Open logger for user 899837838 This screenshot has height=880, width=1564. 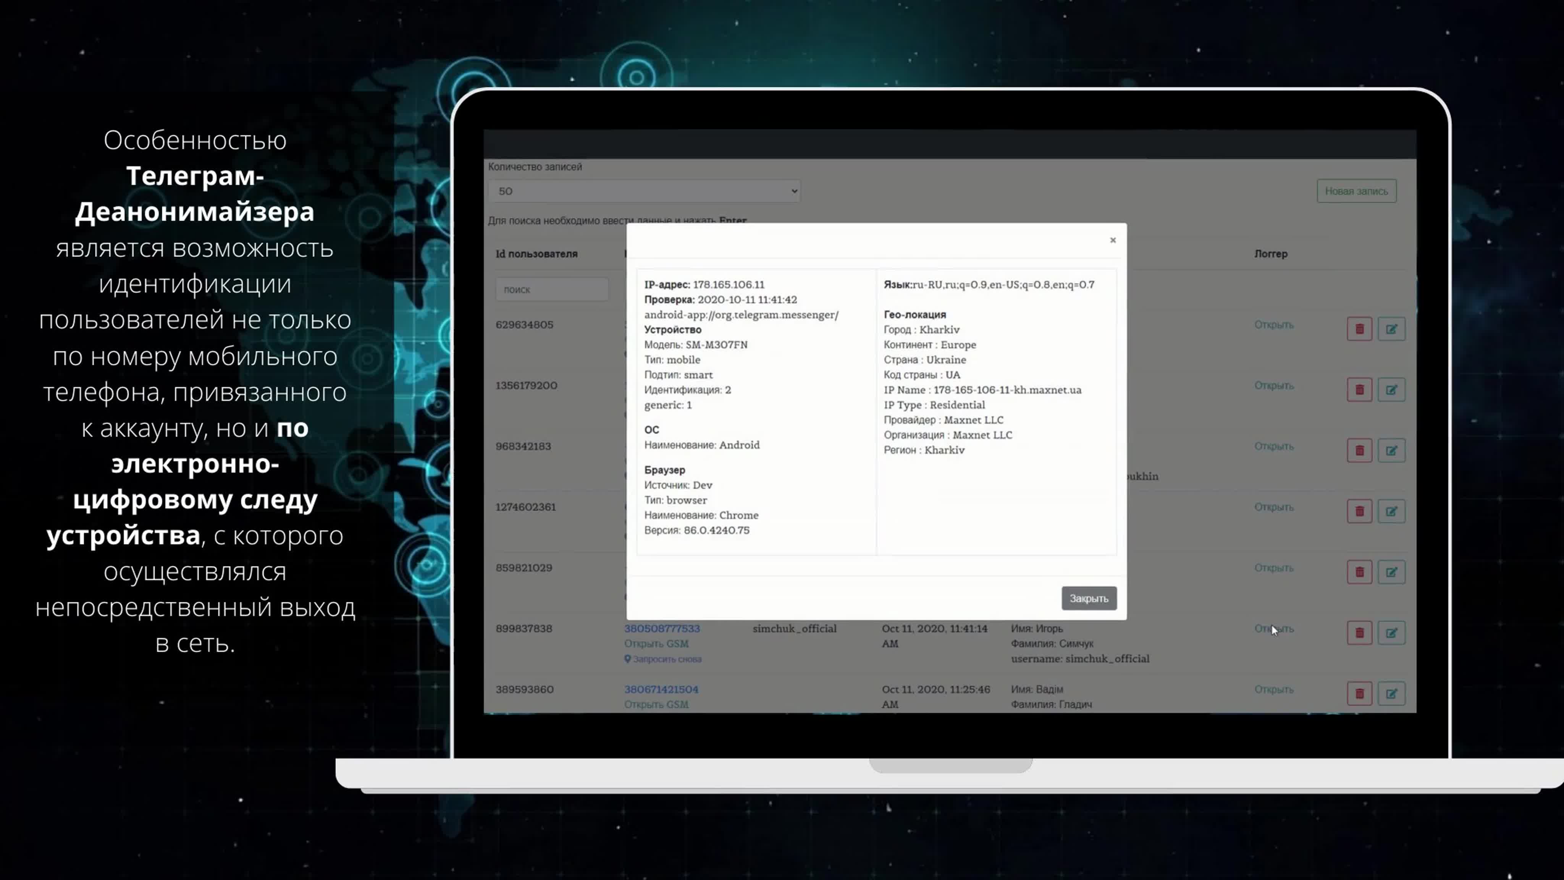pos(1273,628)
